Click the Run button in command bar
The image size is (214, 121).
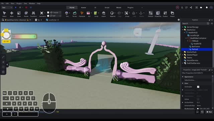[209, 112]
